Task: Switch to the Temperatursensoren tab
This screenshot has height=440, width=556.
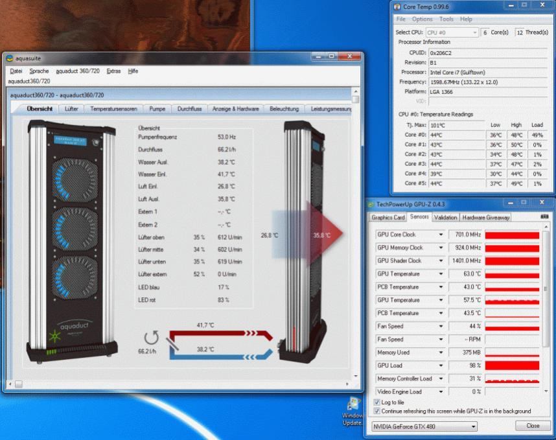Action: [113, 109]
